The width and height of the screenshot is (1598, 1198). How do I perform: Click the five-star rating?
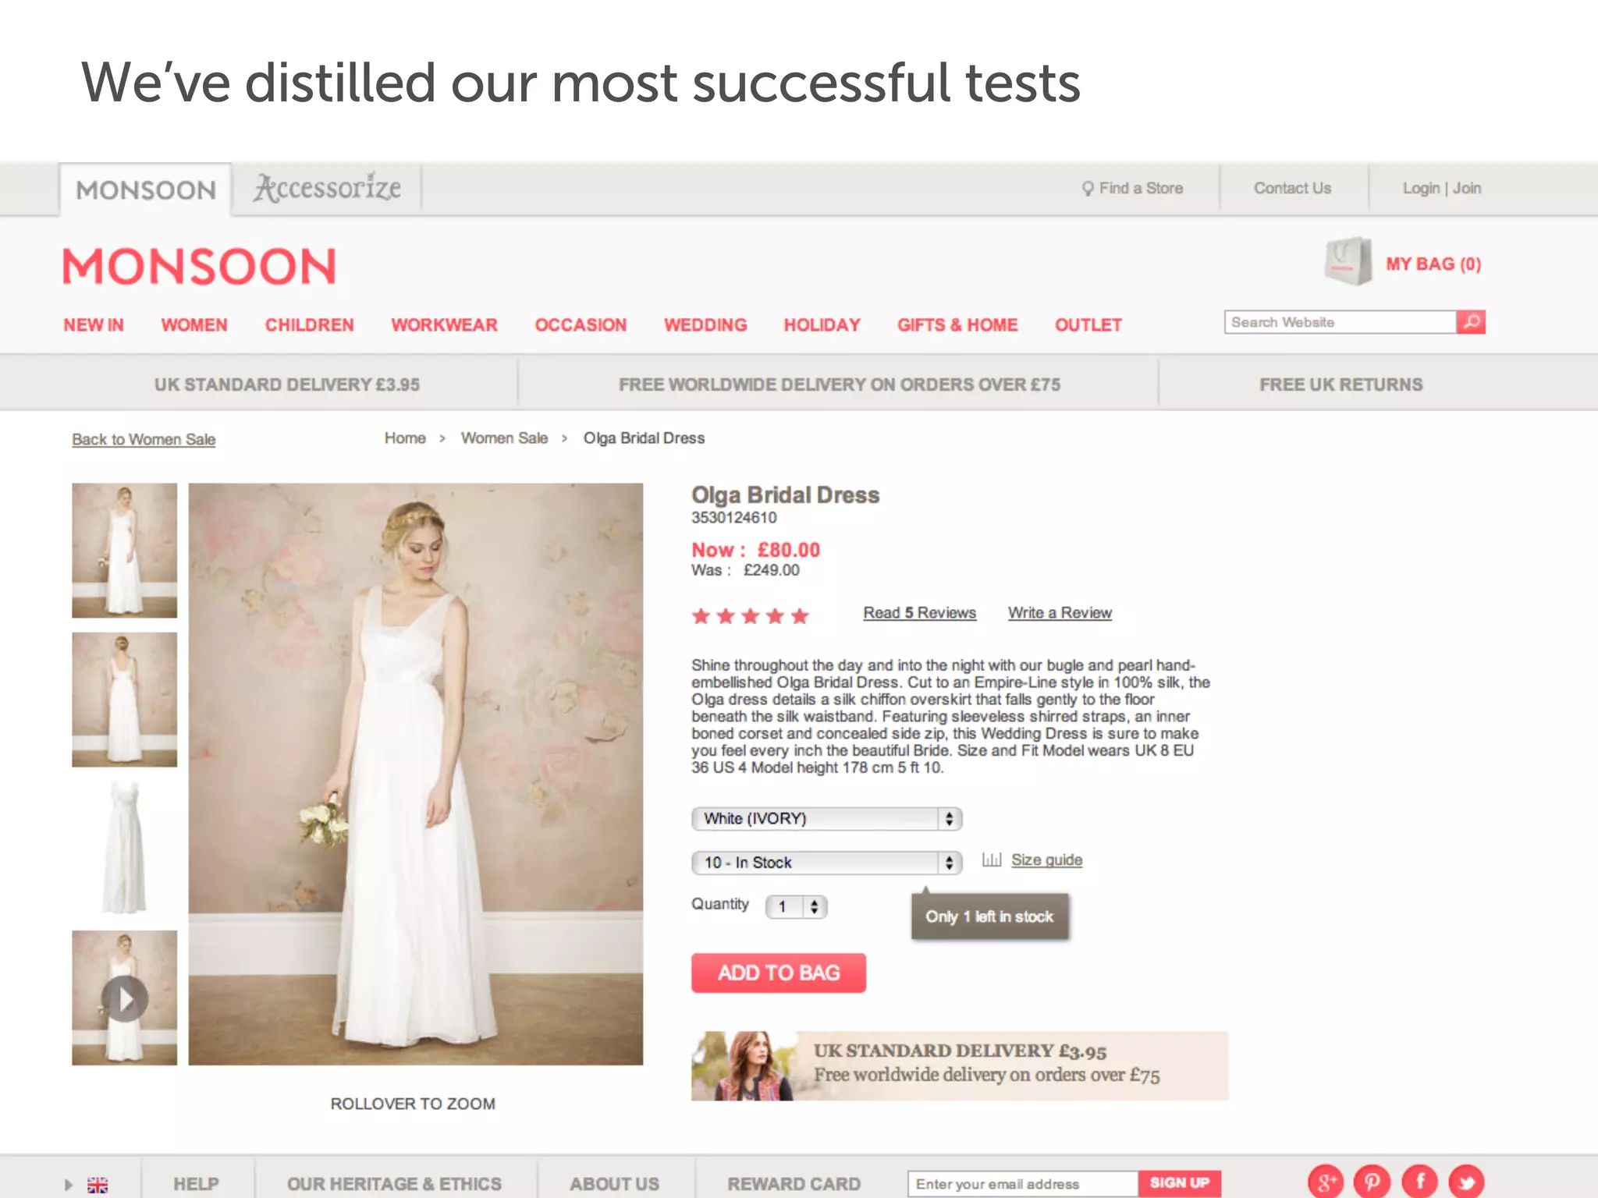coord(750,616)
